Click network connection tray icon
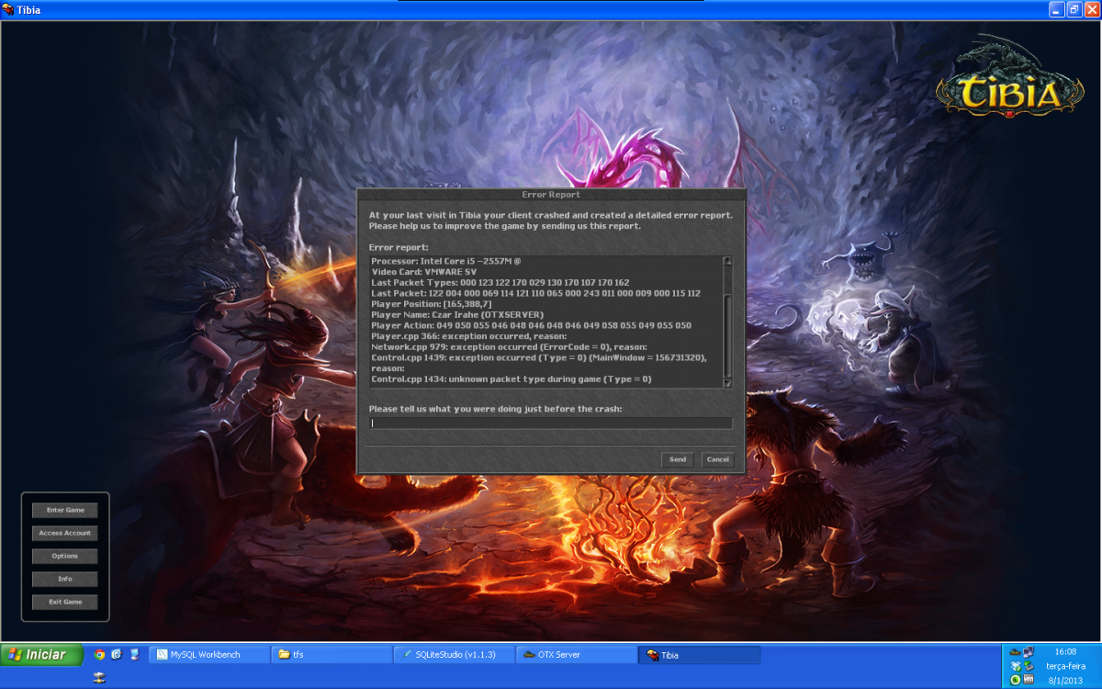This screenshot has width=1102, height=689. point(1028,652)
